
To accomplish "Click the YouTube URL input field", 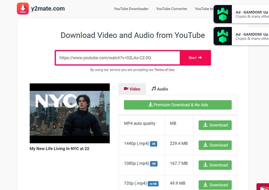I will (x=118, y=58).
